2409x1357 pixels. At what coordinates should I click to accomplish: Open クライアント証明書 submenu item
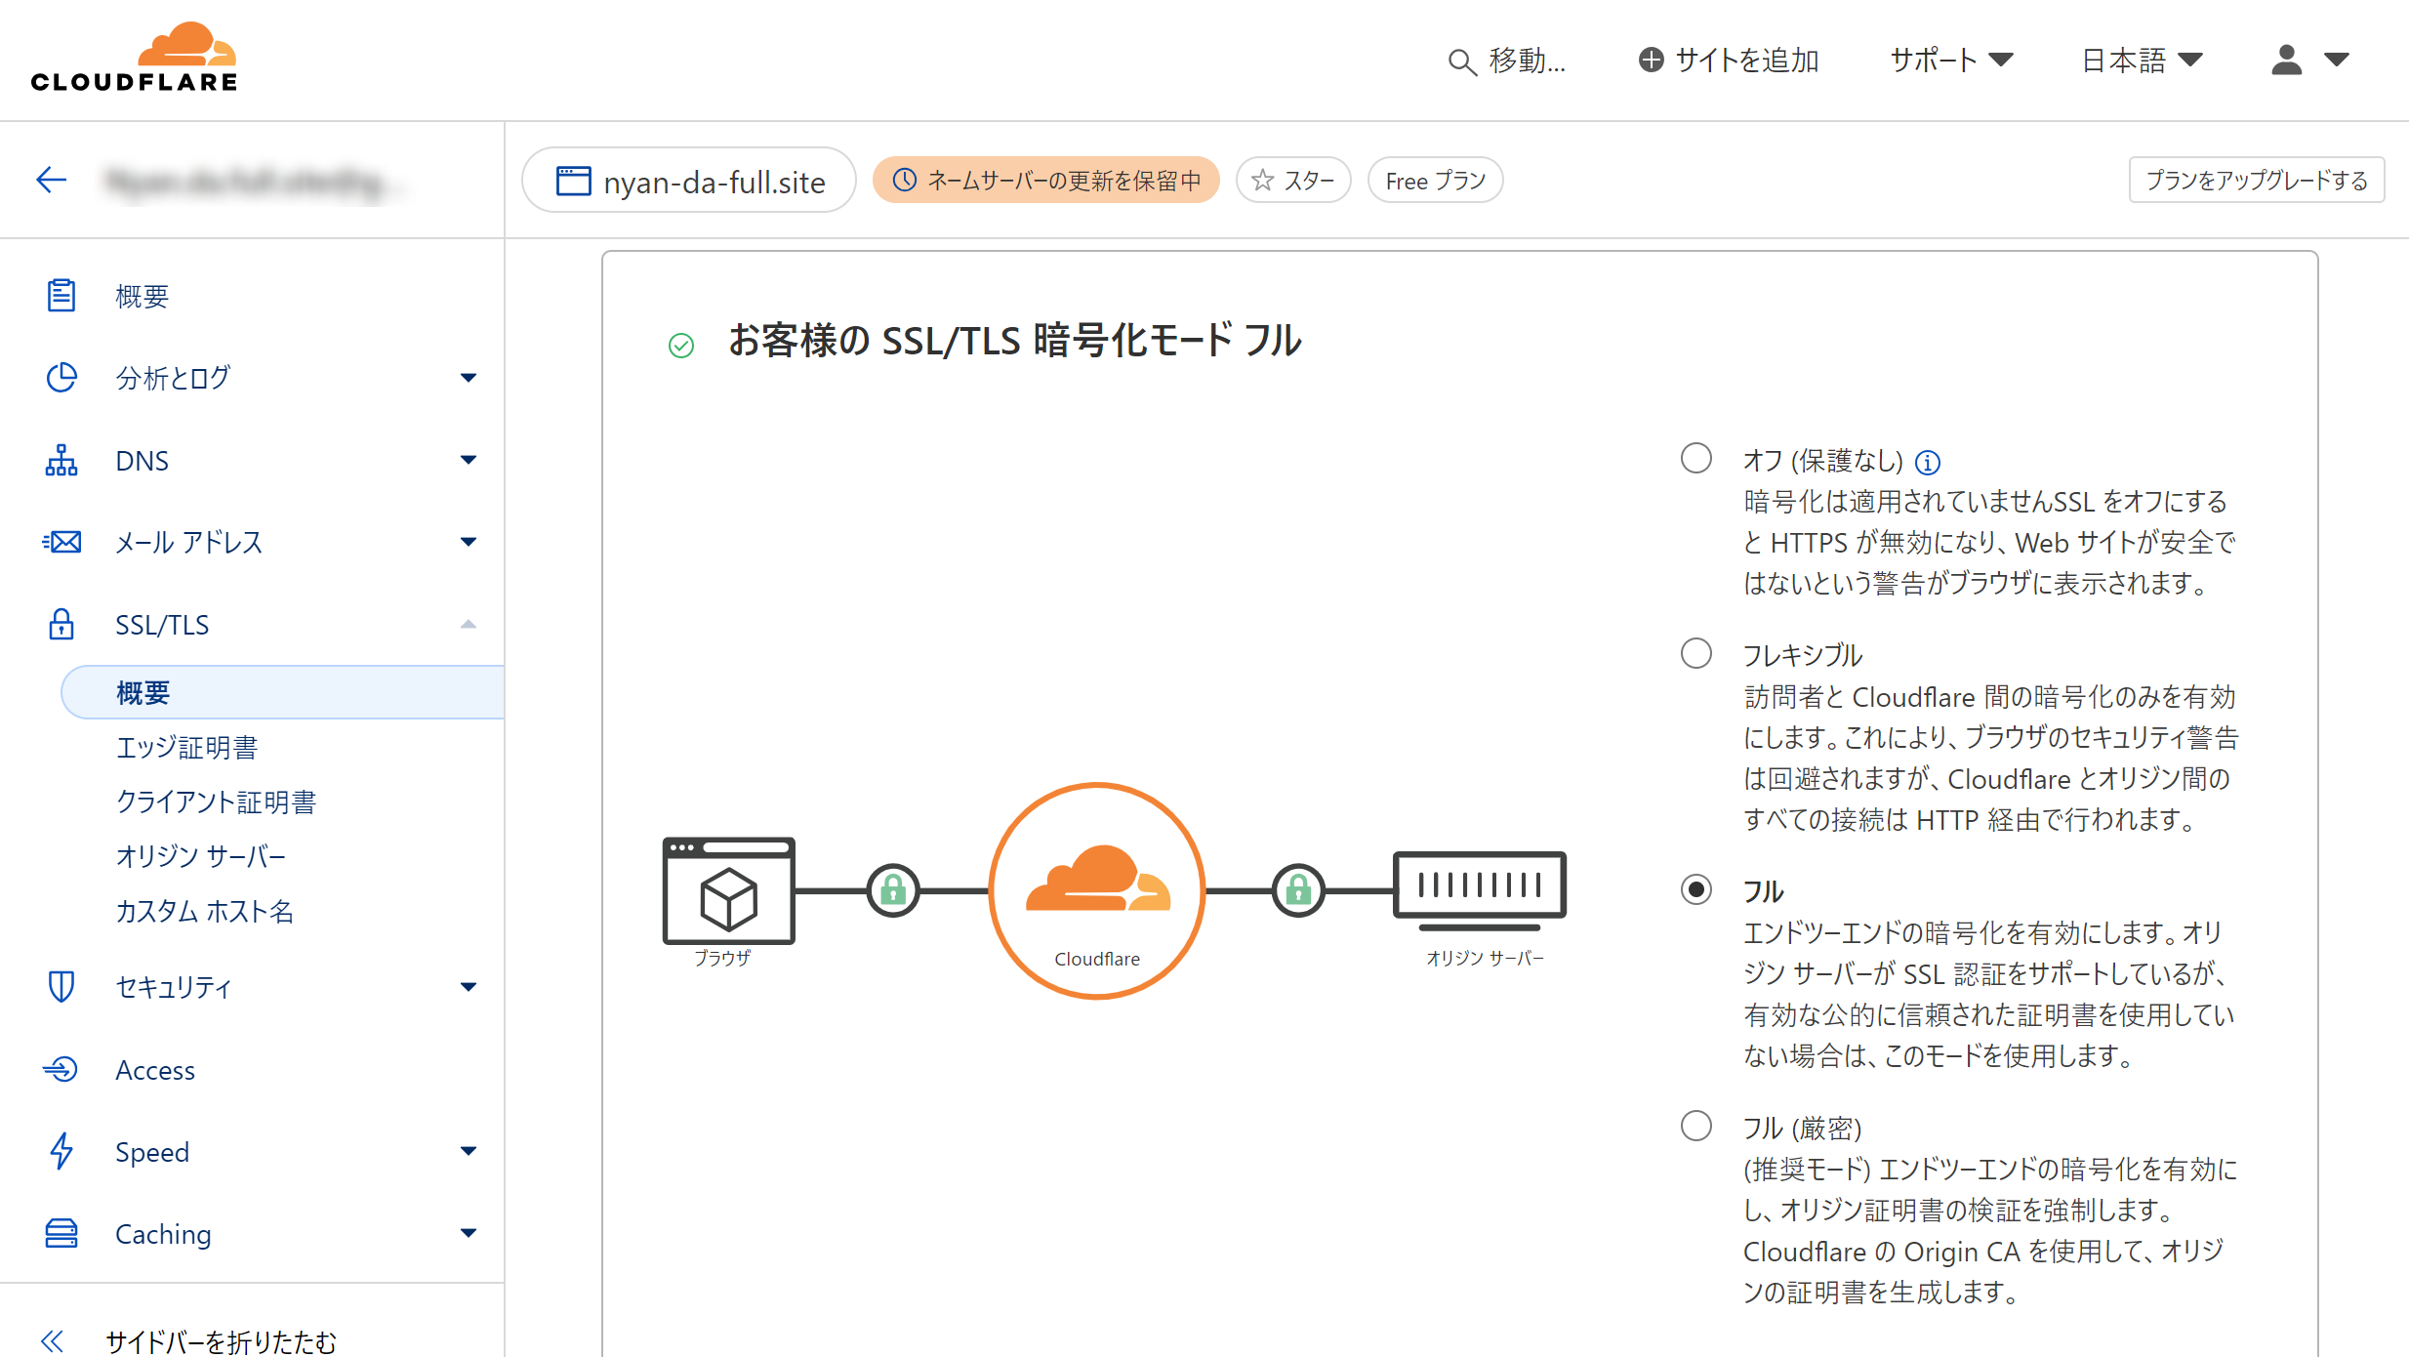tap(216, 802)
